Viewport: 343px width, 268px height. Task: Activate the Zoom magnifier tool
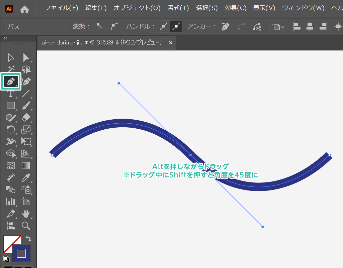click(26, 226)
